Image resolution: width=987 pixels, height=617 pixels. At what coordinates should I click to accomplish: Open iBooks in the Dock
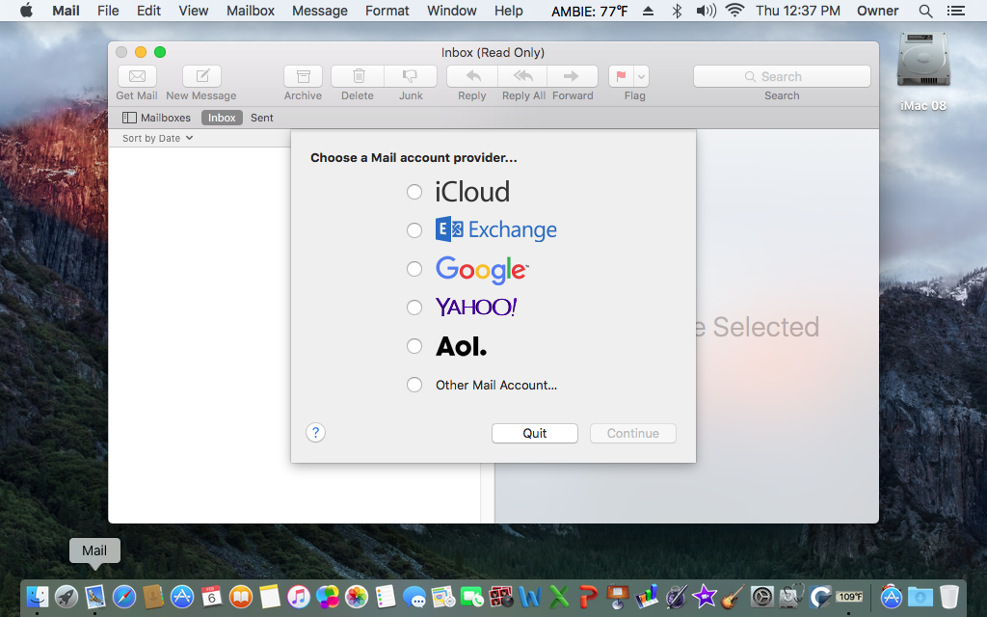[x=240, y=596]
